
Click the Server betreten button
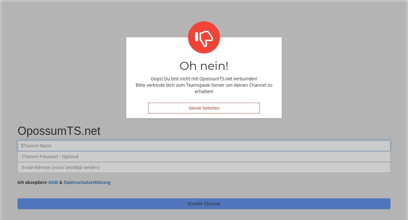click(x=204, y=108)
